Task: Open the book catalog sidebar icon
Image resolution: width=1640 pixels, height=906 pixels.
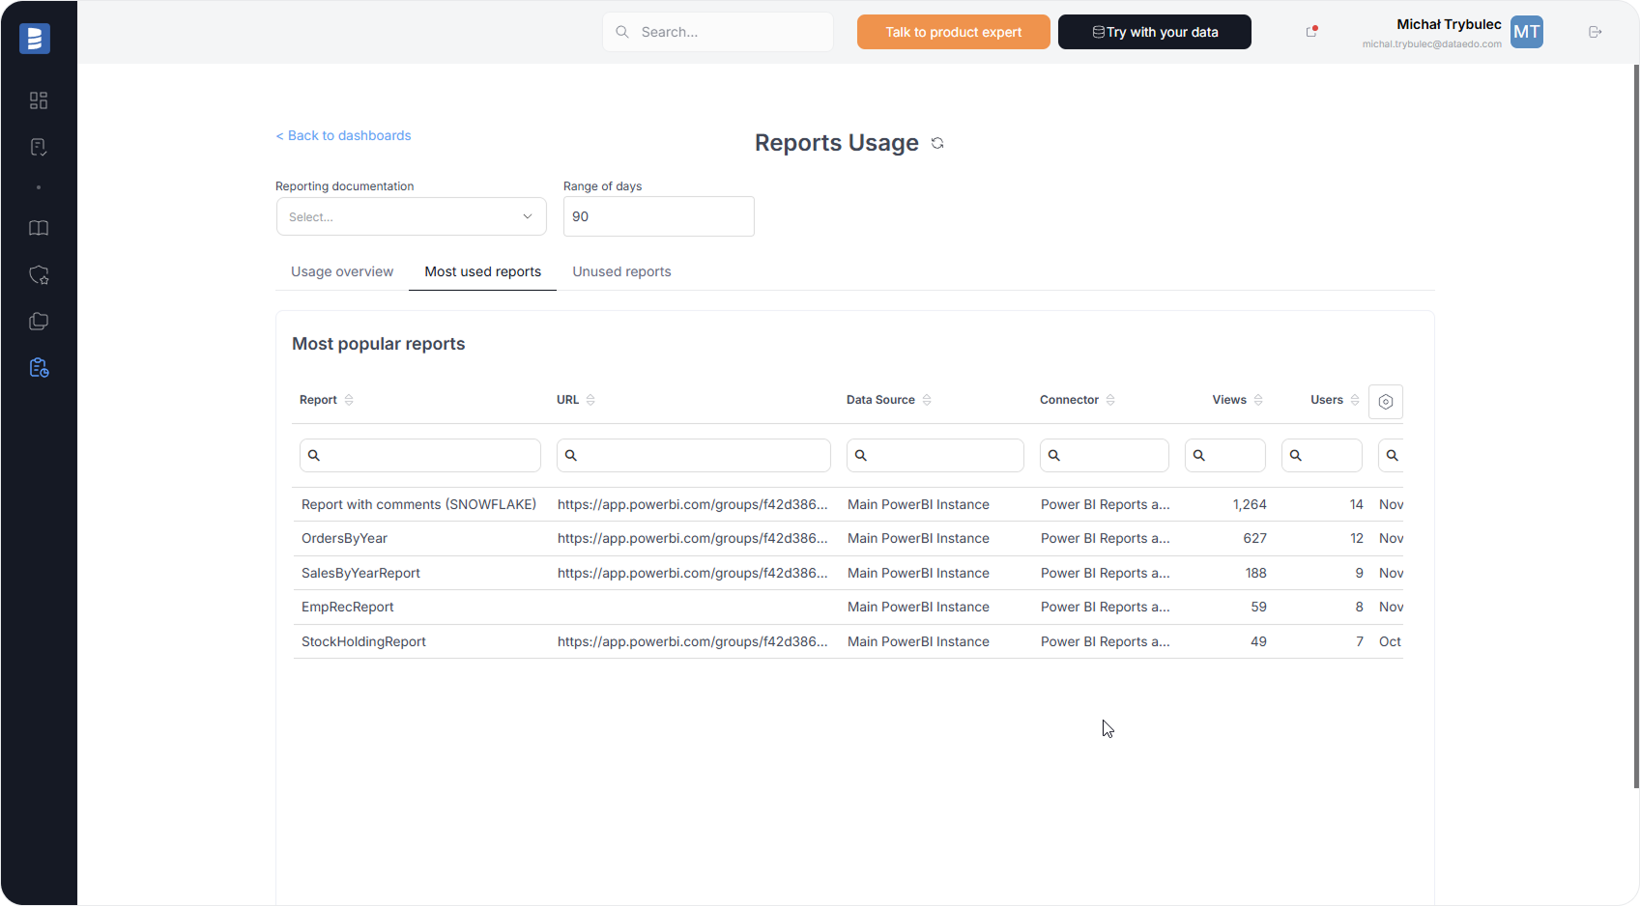Action: (39, 228)
